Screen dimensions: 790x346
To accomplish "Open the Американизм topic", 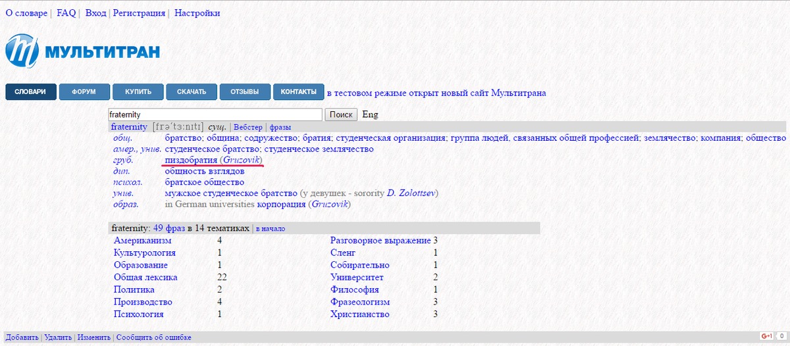I will click(x=142, y=241).
